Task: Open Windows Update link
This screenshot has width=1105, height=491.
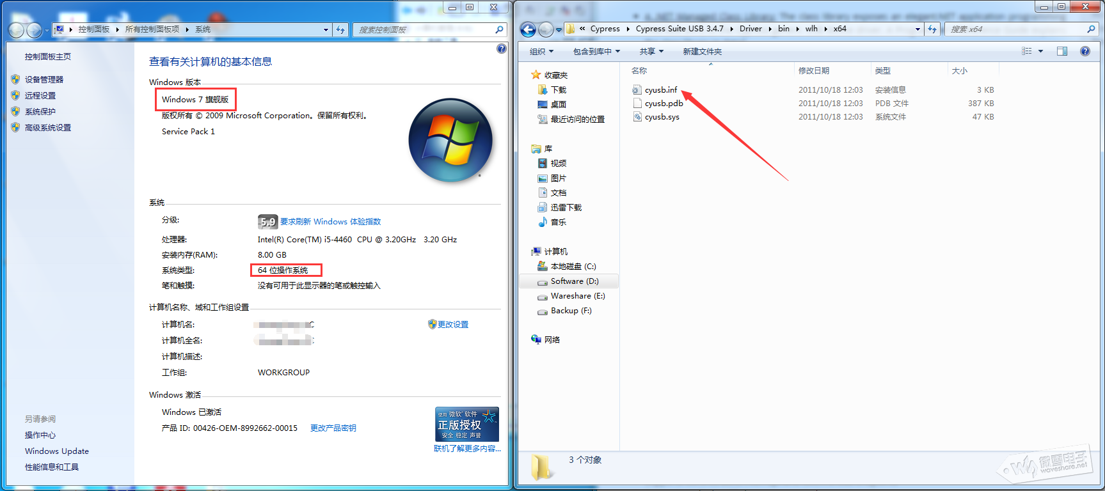Action: click(x=57, y=451)
